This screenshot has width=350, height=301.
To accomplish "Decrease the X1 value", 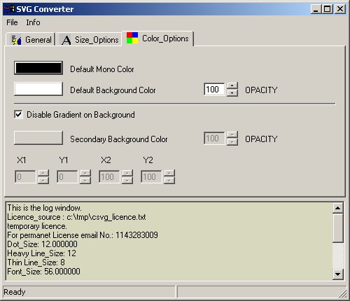I will pyautogui.click(x=43, y=181).
